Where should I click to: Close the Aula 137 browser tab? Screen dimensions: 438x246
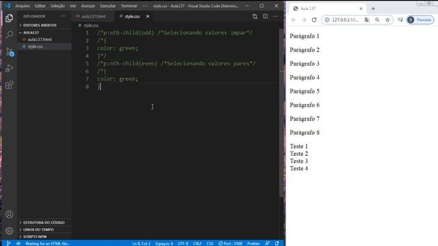(361, 9)
